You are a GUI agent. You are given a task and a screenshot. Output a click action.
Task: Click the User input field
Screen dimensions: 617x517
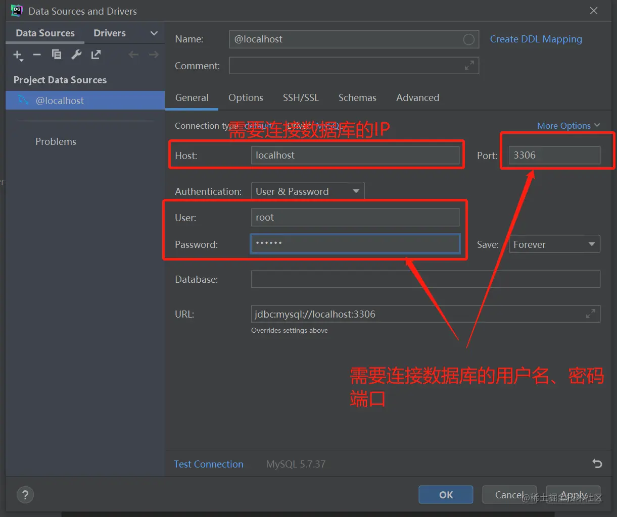coord(355,218)
